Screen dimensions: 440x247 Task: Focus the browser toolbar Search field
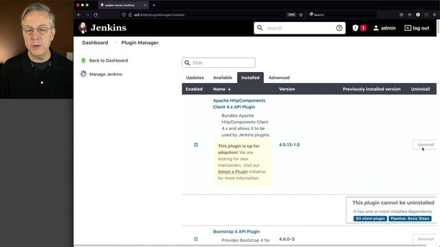[342, 14]
